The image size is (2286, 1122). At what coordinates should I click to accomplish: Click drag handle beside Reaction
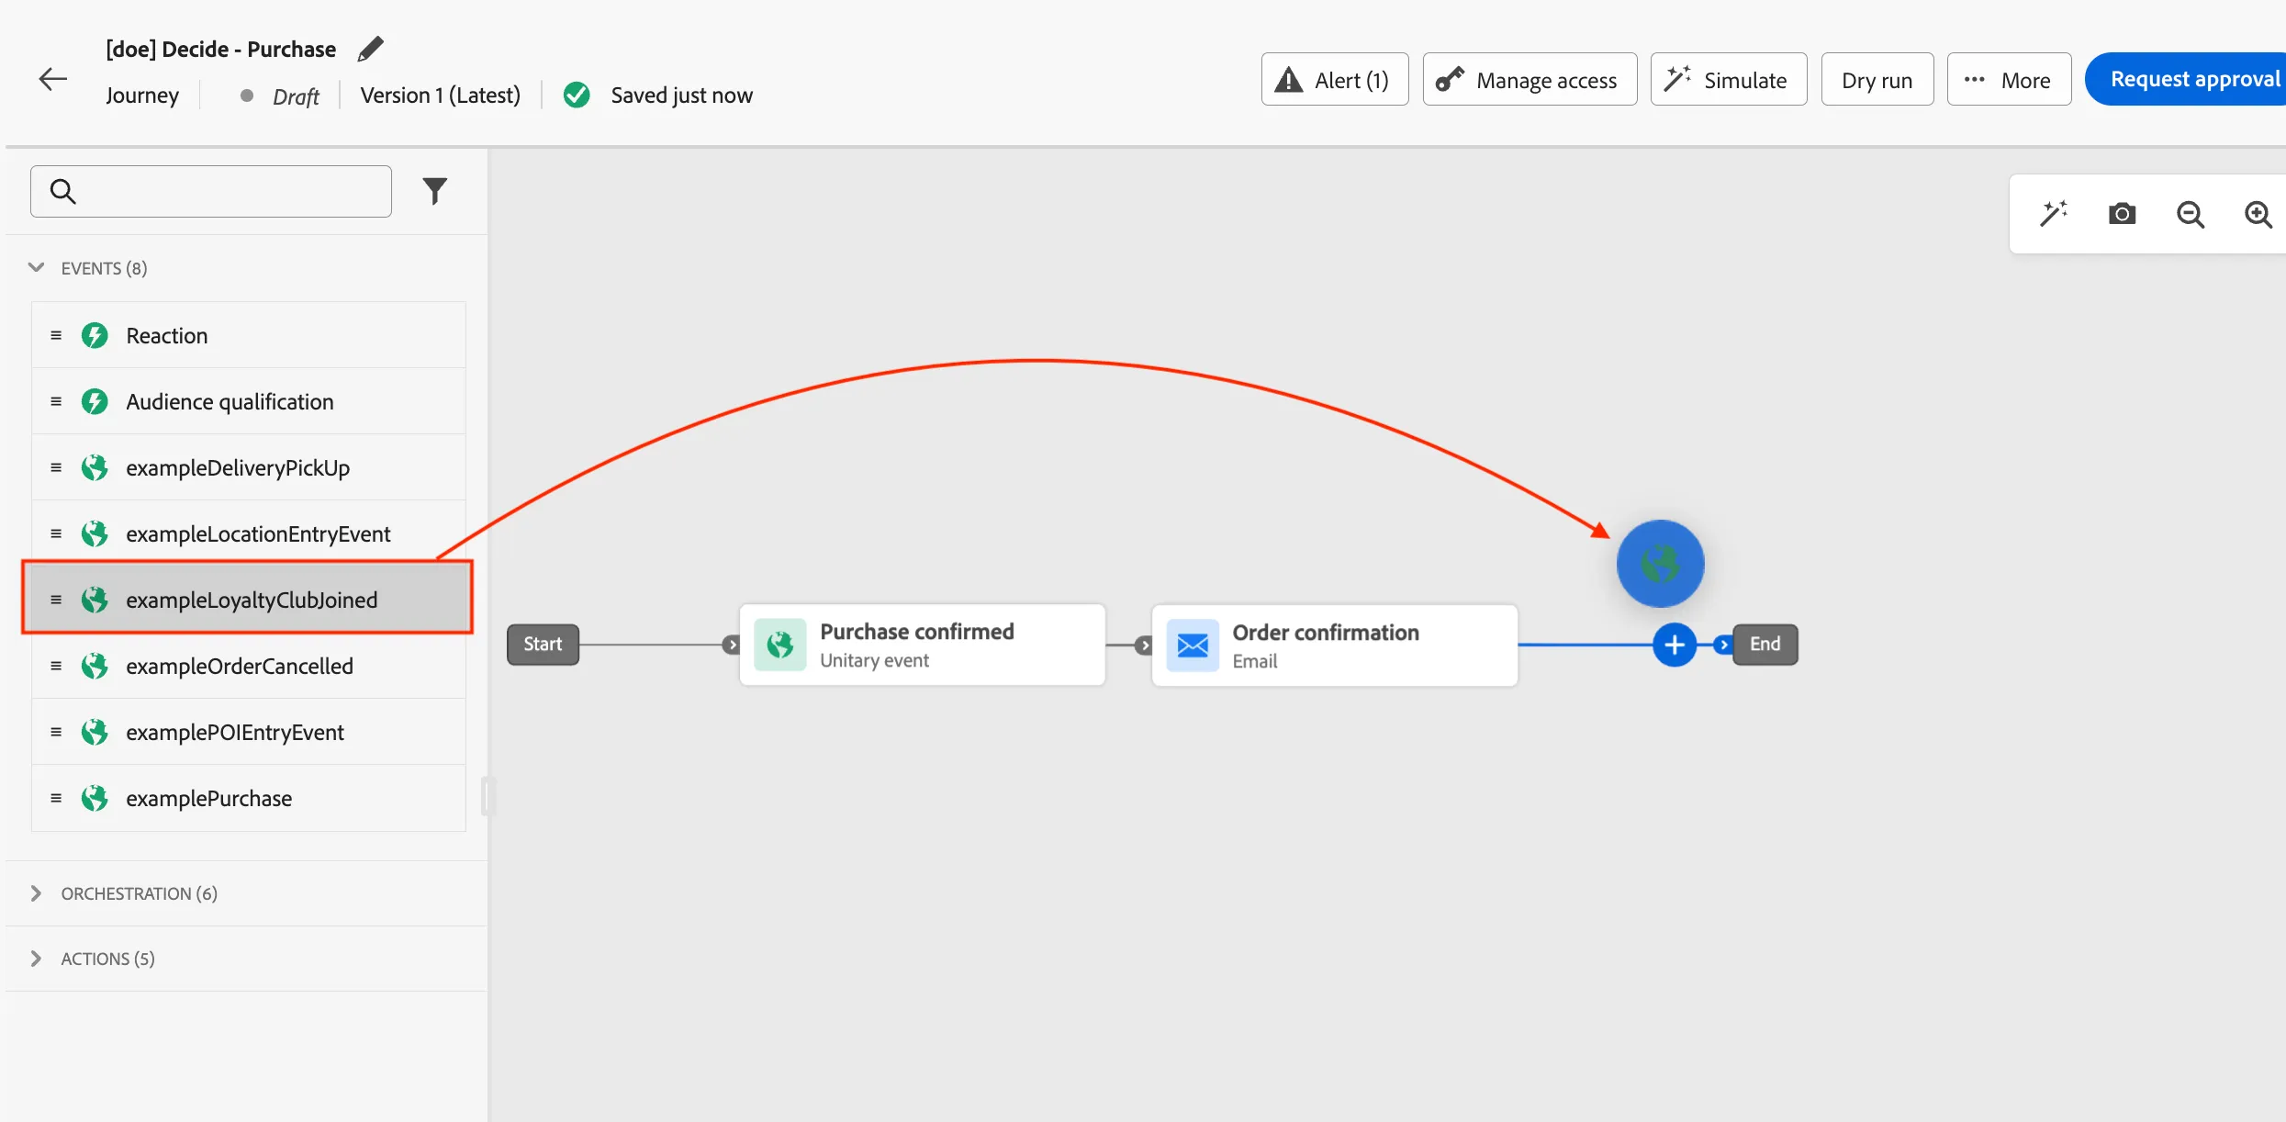tap(56, 335)
